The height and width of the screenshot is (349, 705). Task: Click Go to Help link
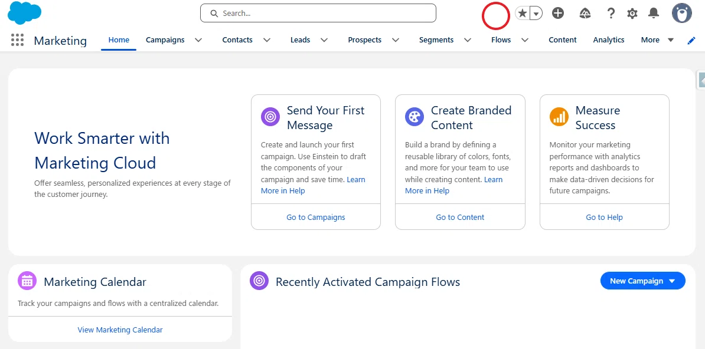click(604, 218)
